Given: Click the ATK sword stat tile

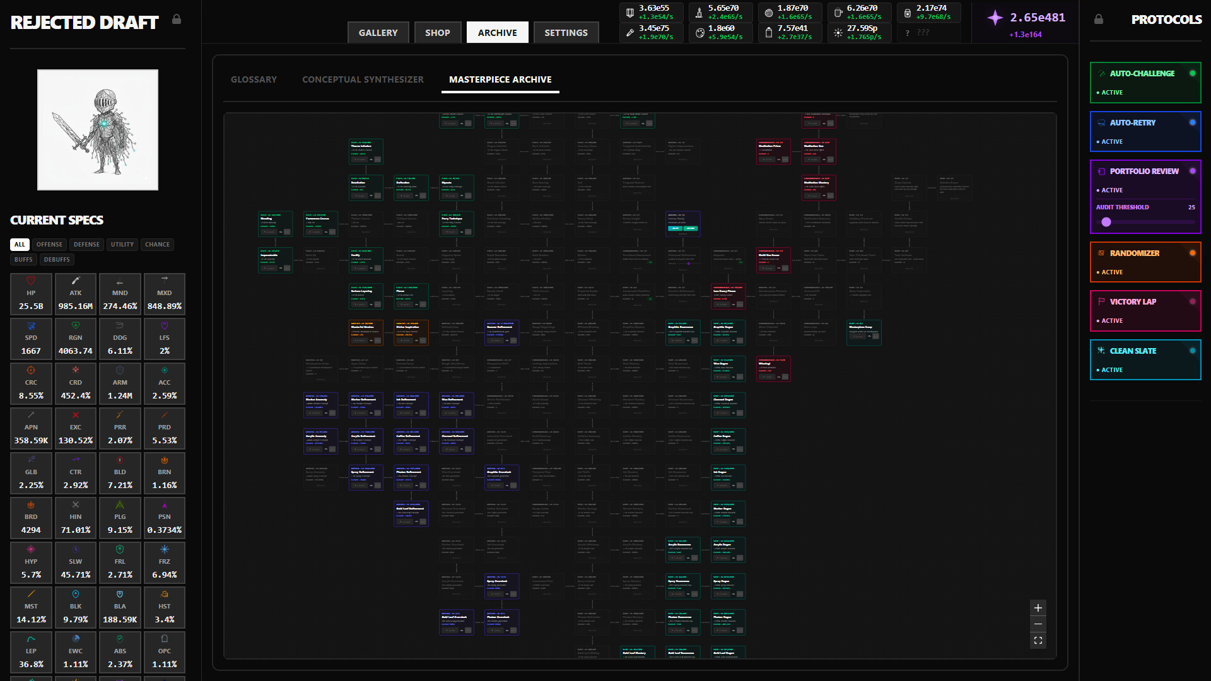Looking at the screenshot, I should pyautogui.click(x=76, y=294).
